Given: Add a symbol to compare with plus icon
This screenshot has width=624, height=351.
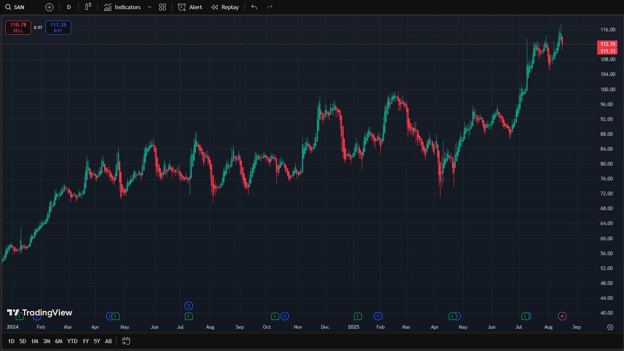Looking at the screenshot, I should (49, 7).
